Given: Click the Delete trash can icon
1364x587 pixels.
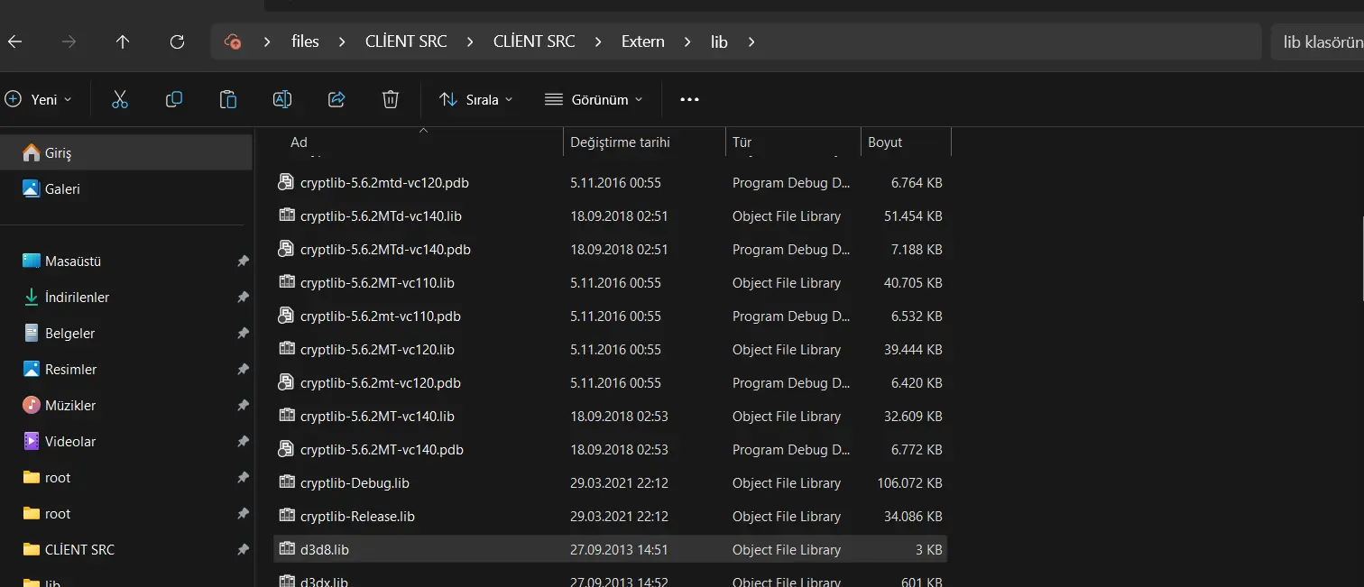Looking at the screenshot, I should 391,99.
